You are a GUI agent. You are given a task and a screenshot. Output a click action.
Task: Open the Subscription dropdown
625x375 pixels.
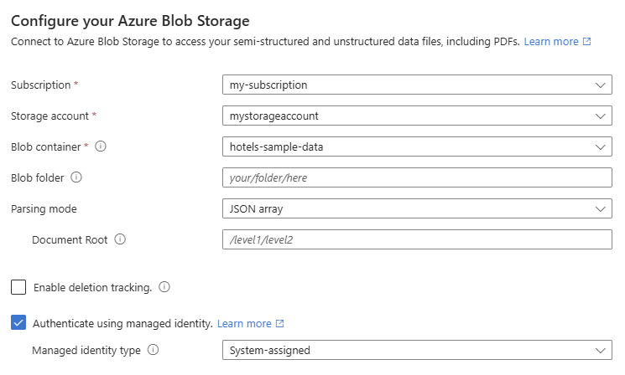(417, 85)
